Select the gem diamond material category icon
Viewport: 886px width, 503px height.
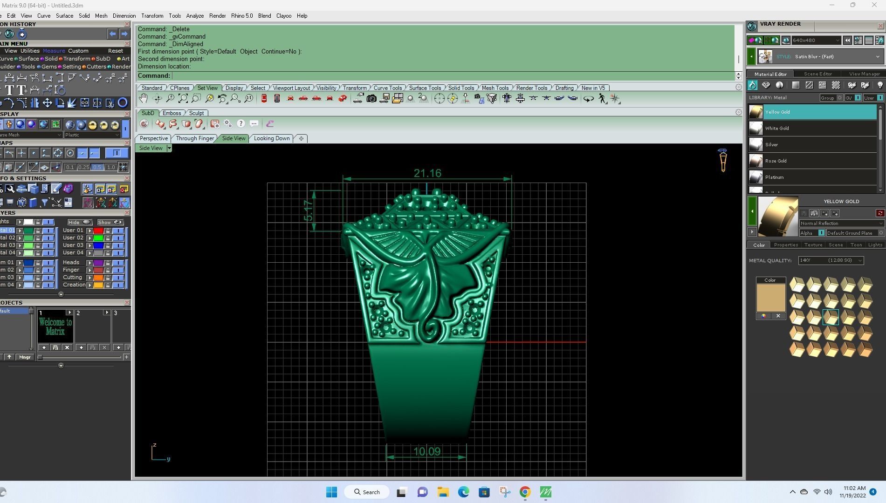point(766,85)
